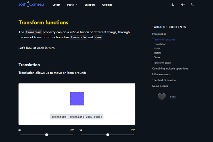Toggle dark mode with moon icon

tap(173, 5)
